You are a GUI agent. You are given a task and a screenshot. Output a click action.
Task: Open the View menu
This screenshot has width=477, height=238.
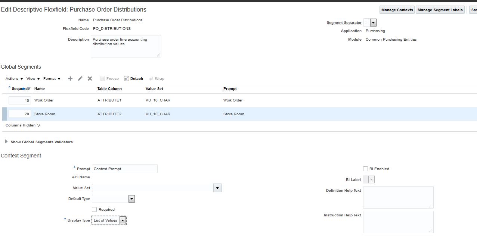33,78
